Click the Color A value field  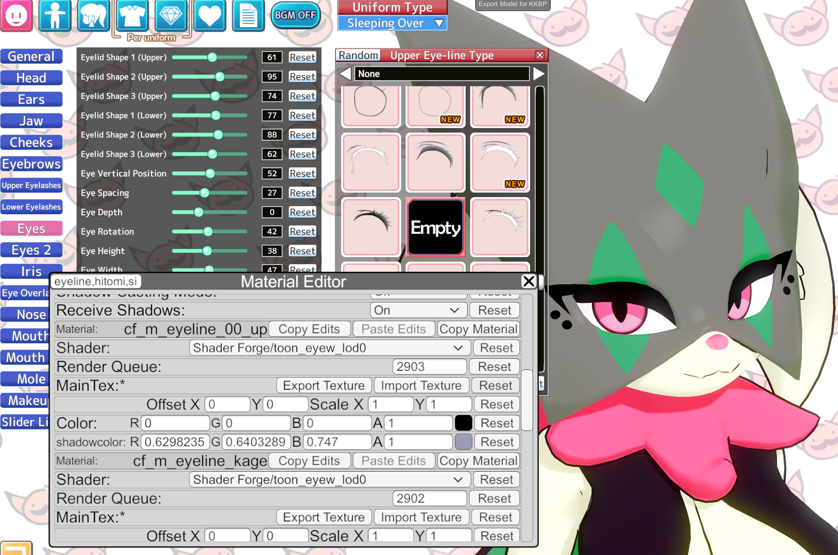[418, 423]
